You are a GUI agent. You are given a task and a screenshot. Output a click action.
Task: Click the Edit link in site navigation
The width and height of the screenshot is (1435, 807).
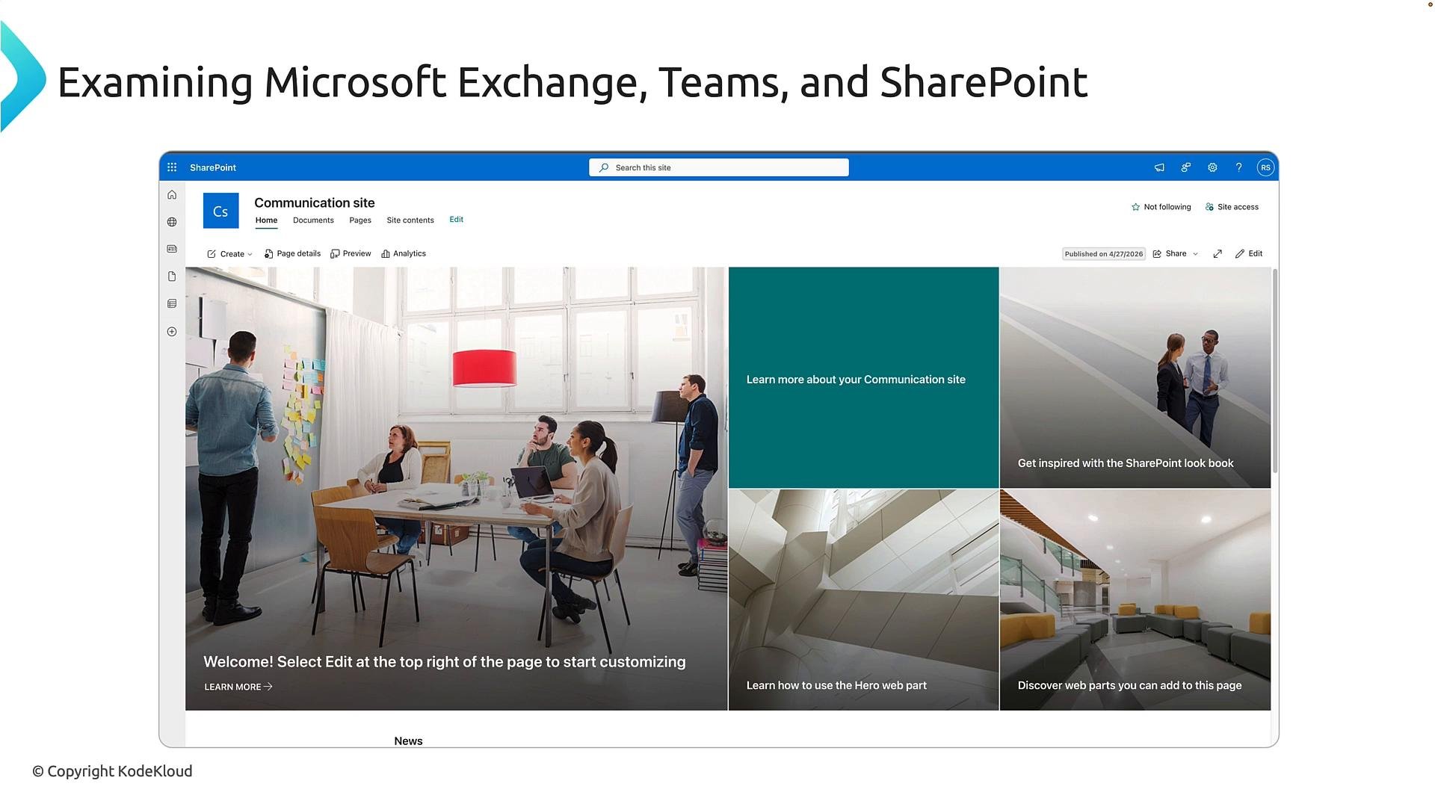pos(457,220)
